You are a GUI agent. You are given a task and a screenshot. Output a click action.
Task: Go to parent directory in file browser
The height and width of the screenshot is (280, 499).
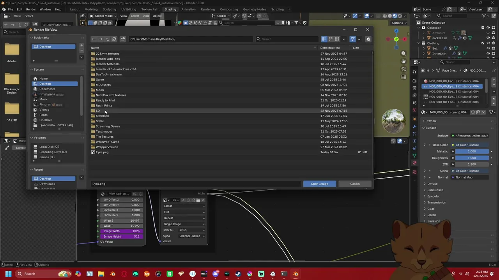tap(107, 39)
